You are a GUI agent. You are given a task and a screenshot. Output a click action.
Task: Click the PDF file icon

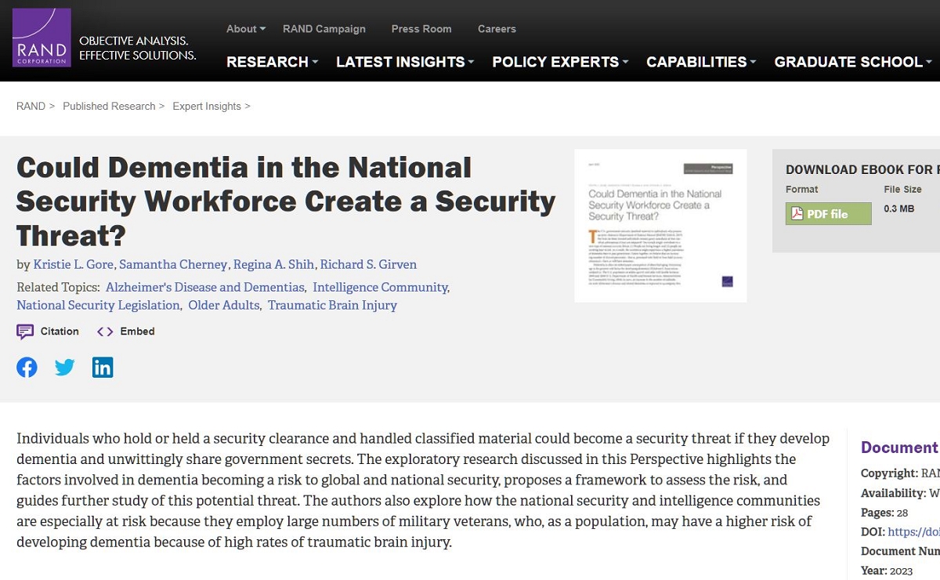(x=797, y=214)
